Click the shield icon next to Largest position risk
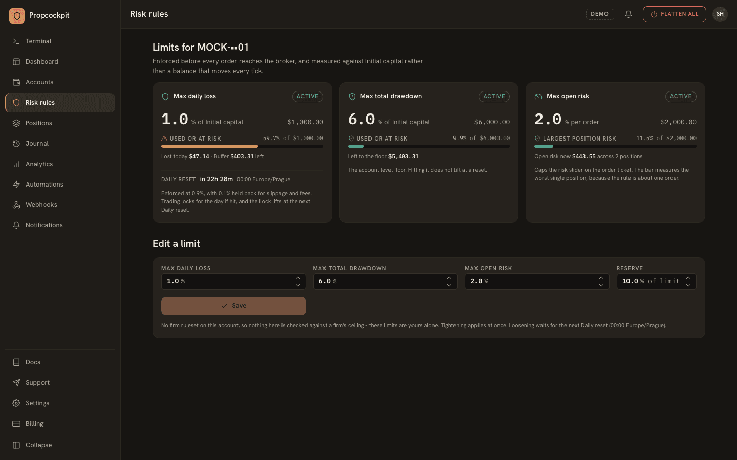This screenshot has height=460, width=737. click(x=537, y=139)
